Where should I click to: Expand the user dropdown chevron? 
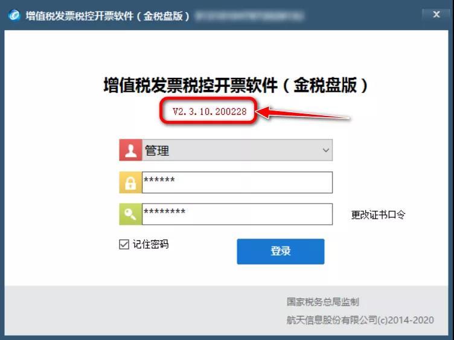(x=326, y=150)
